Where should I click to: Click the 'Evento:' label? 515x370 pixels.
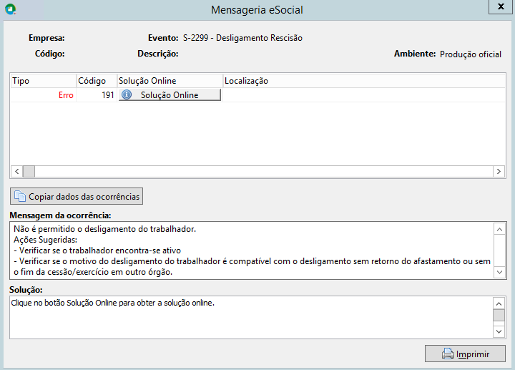click(x=163, y=38)
